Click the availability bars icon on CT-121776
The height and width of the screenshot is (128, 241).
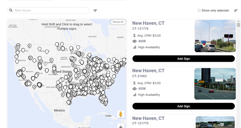tap(135, 47)
